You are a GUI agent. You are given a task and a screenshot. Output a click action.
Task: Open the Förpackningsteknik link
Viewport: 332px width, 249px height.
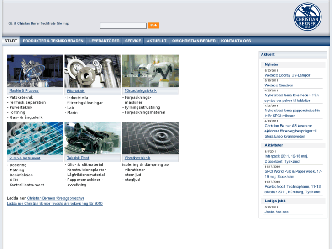pyautogui.click(x=140, y=90)
